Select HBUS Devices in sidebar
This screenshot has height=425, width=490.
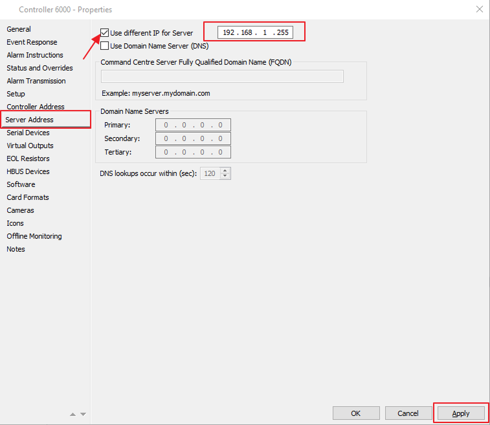pyautogui.click(x=28, y=171)
